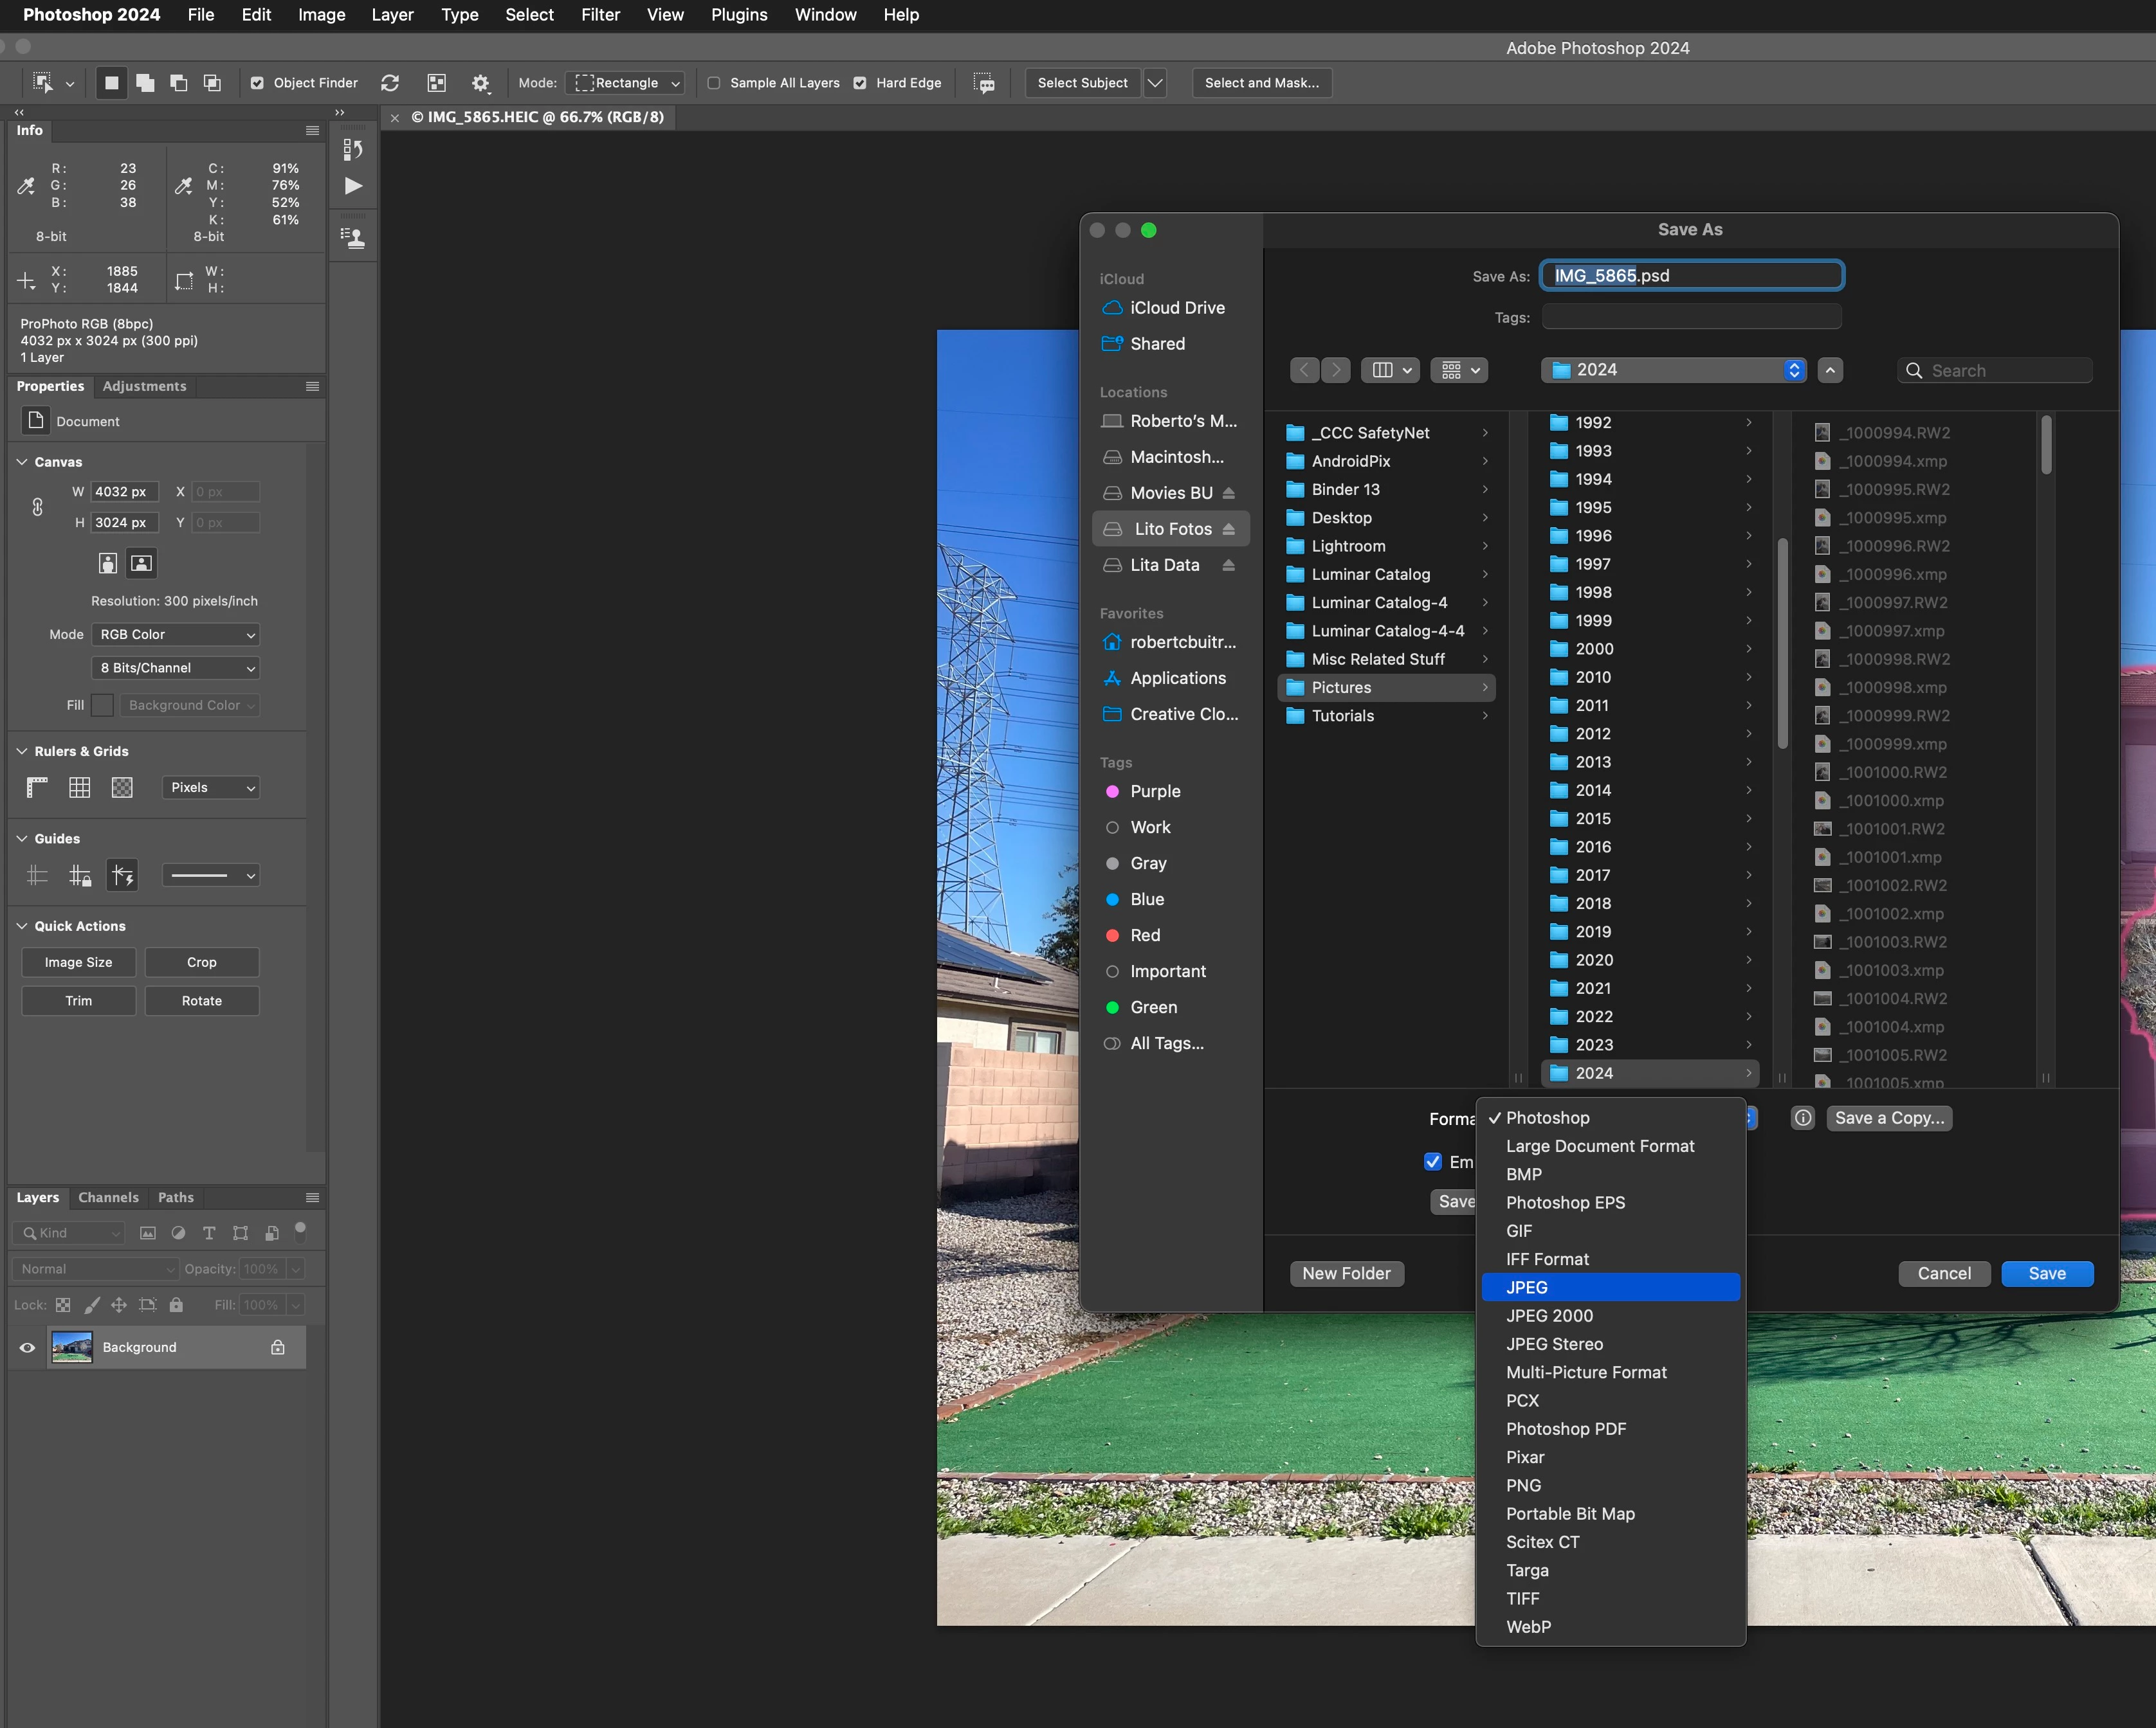Hide the Background layer eye icon

27,1347
